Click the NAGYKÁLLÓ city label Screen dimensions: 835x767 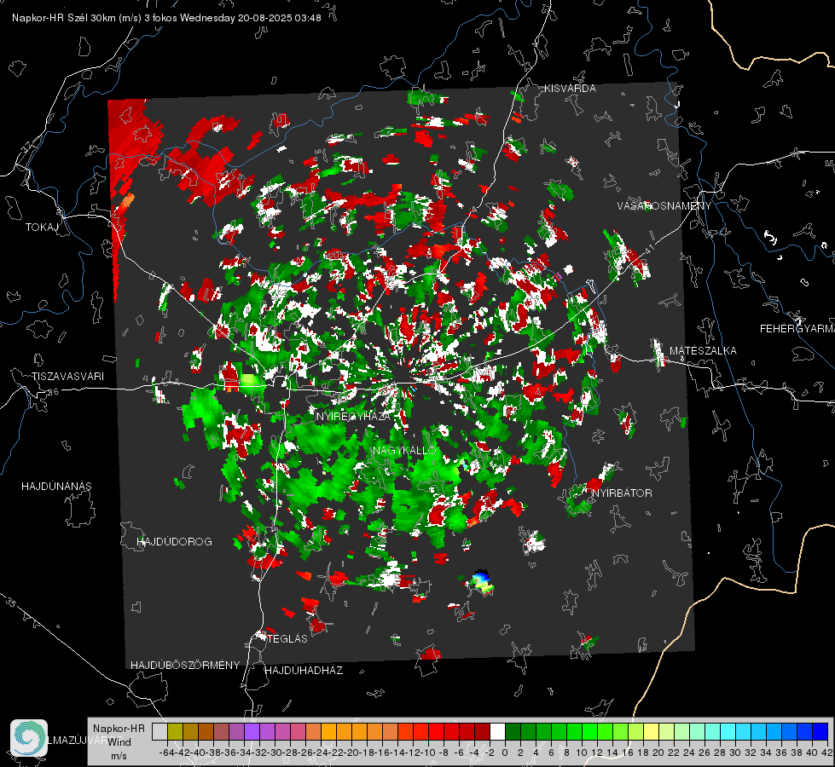[405, 450]
